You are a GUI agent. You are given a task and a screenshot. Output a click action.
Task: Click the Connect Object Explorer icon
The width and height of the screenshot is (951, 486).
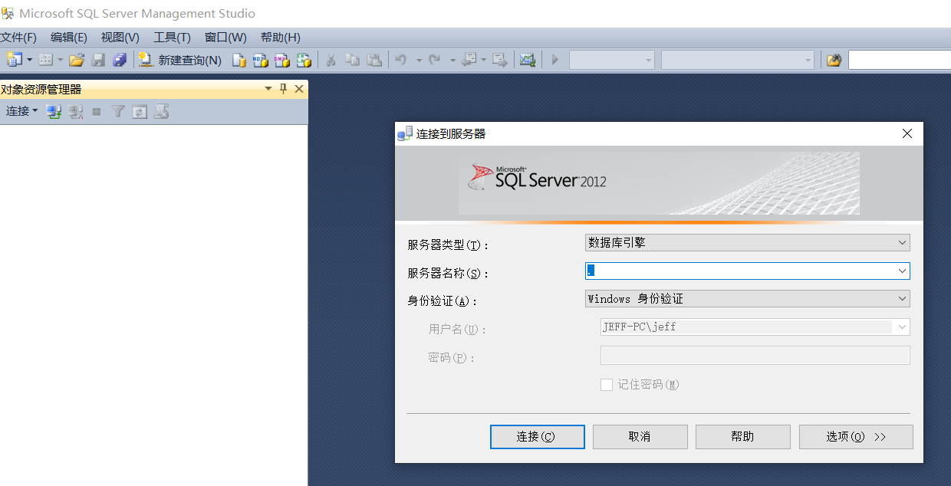[54, 112]
